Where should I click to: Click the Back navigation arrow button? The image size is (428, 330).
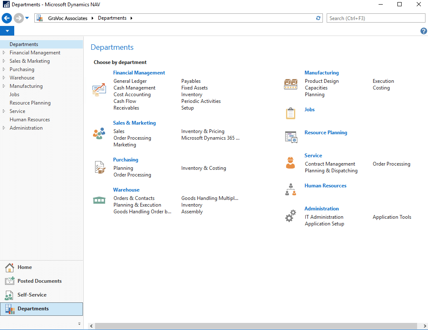click(x=7, y=18)
